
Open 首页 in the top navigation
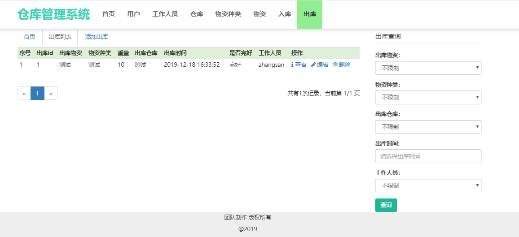tap(109, 14)
